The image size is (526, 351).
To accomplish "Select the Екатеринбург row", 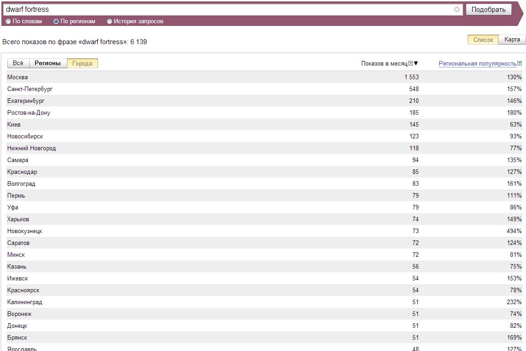I will tap(264, 101).
